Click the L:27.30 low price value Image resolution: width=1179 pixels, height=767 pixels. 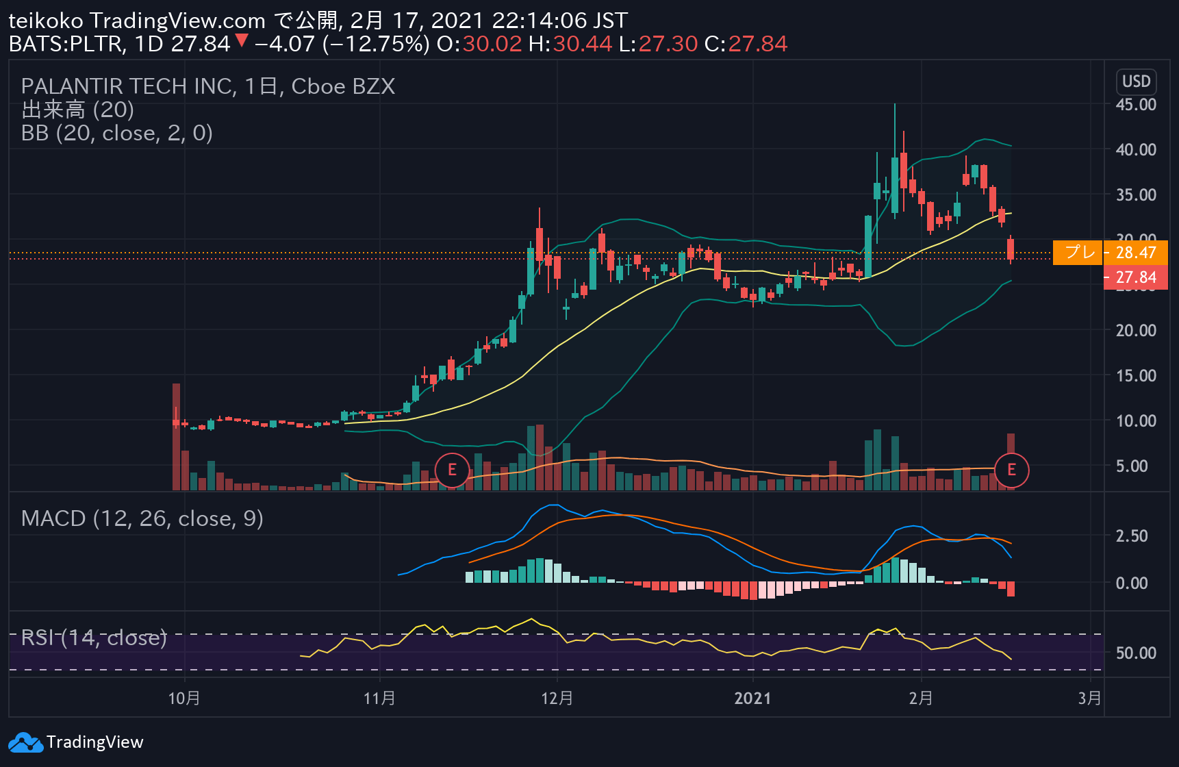[x=658, y=45]
